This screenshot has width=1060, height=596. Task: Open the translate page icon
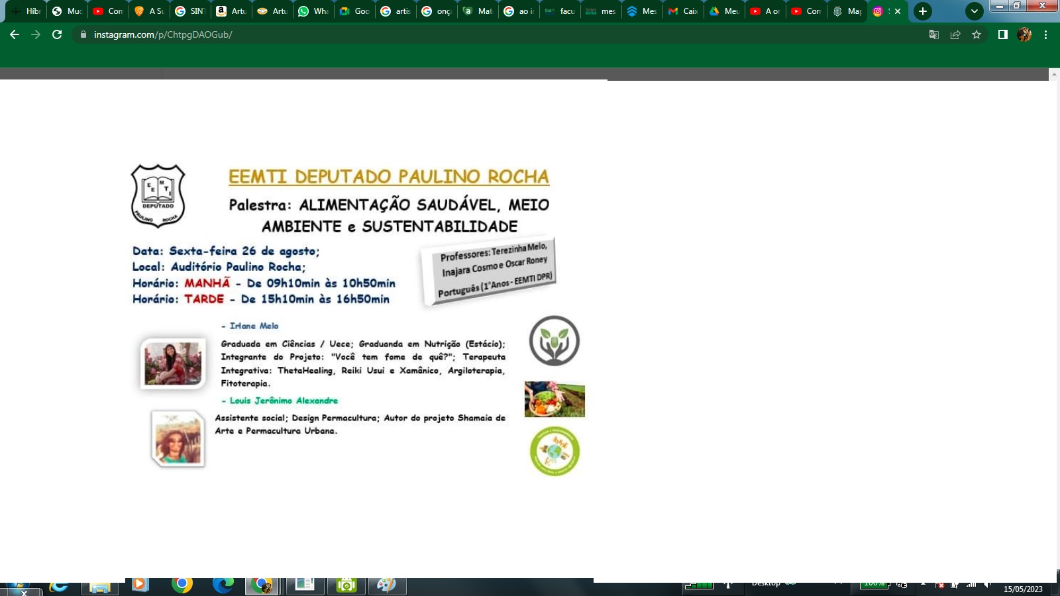click(x=934, y=34)
